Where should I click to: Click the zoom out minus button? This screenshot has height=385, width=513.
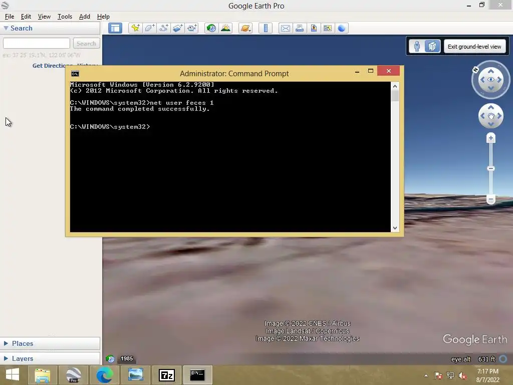coord(491,199)
